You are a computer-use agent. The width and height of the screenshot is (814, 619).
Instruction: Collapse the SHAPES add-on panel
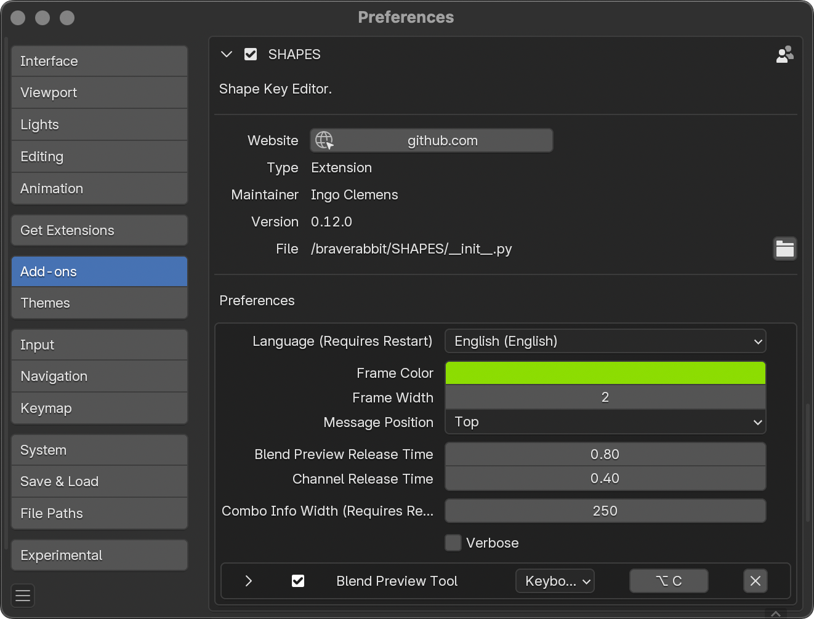pyautogui.click(x=227, y=54)
